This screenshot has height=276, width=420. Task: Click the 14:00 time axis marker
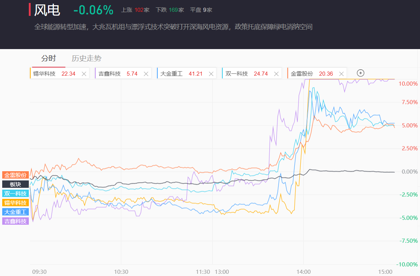coord(304,272)
